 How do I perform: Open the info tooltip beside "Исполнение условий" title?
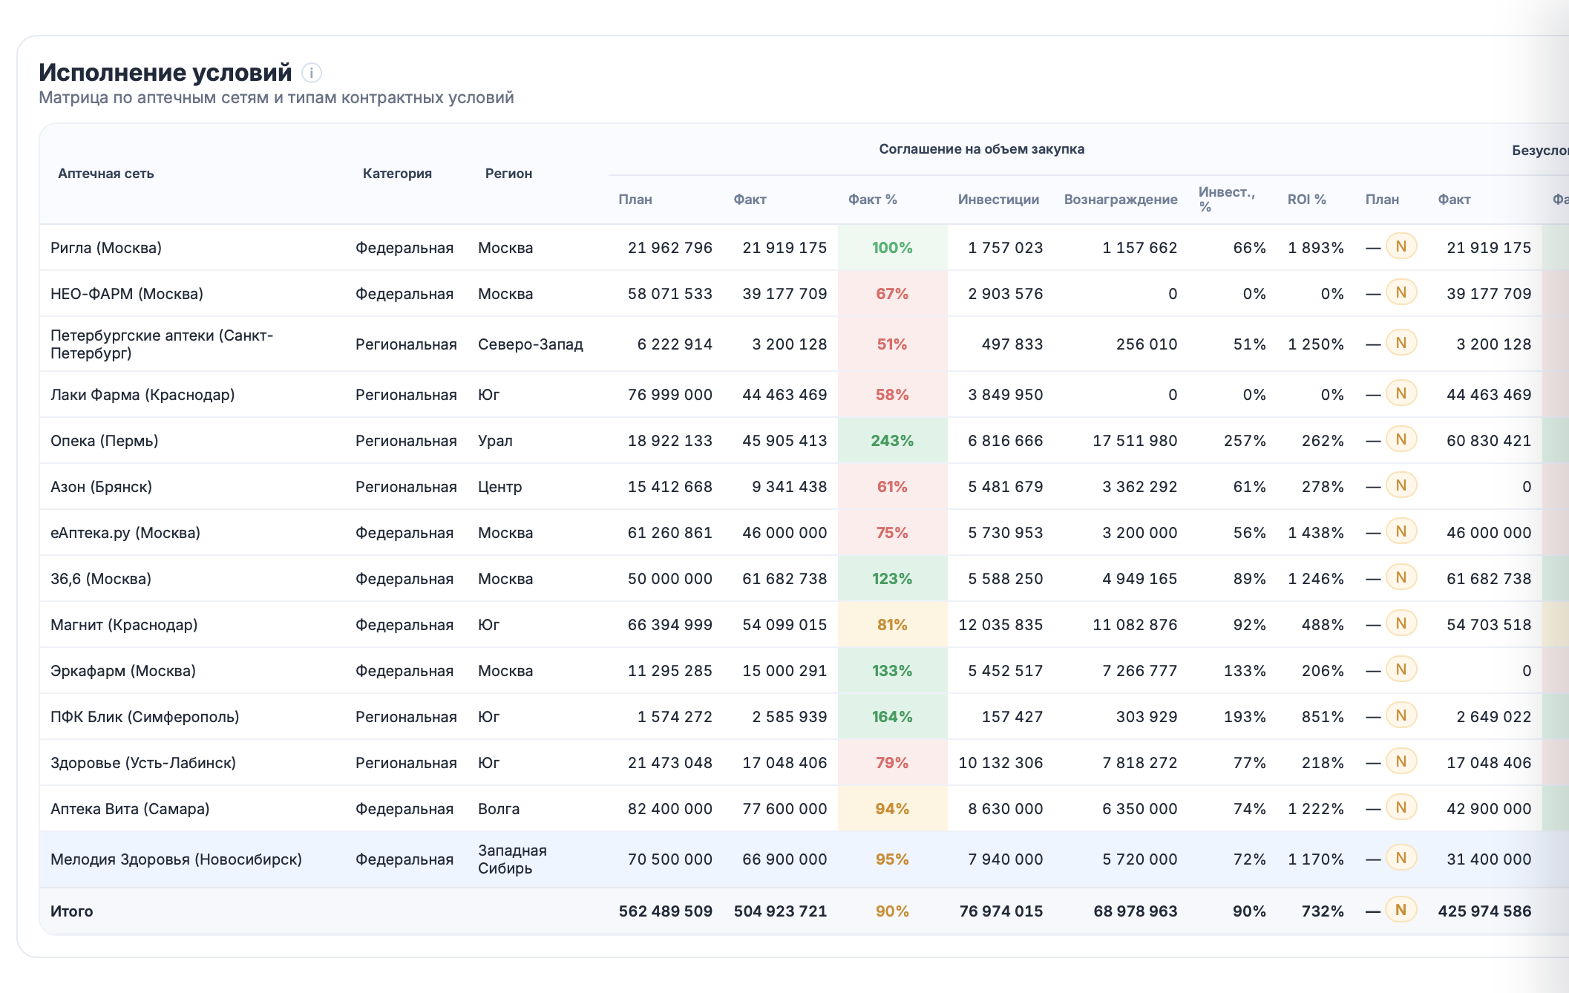click(312, 74)
